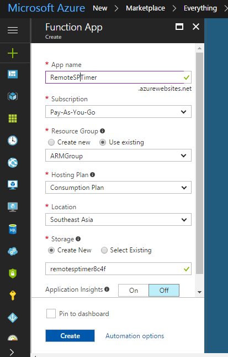Click New in the breadcrumb
Viewport: 228px width, 357px height.
[100, 8]
